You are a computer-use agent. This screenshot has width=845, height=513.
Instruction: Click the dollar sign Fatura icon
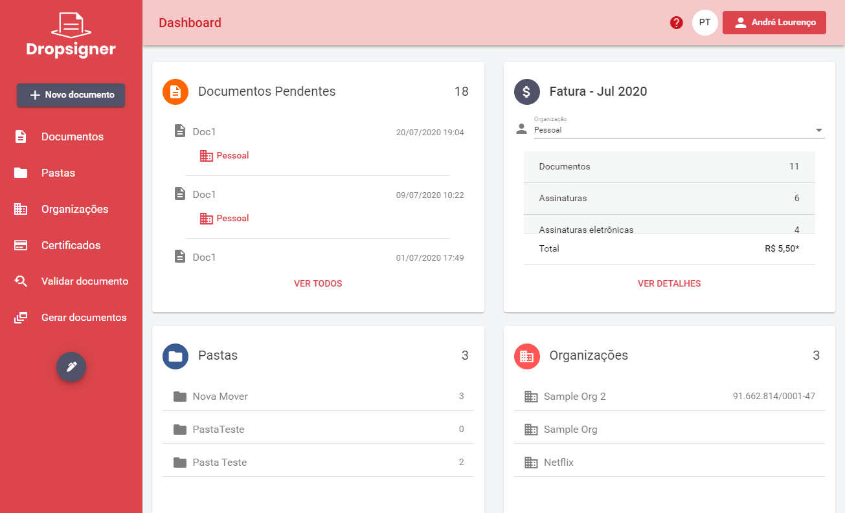tap(526, 92)
